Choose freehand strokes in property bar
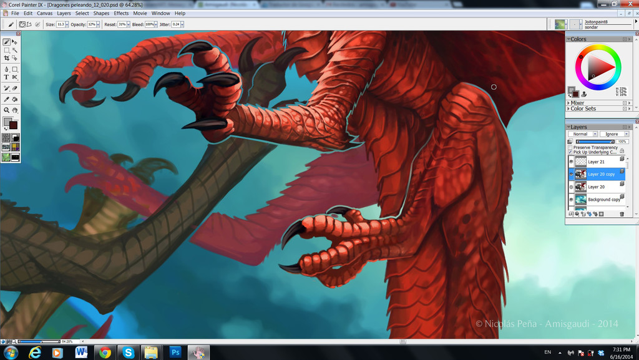 coord(22,24)
